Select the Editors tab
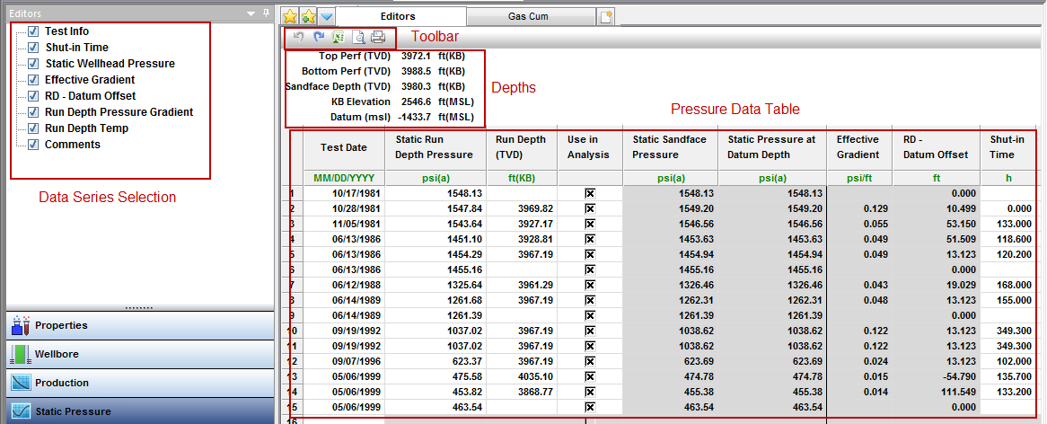1047x424 pixels. coord(397,16)
